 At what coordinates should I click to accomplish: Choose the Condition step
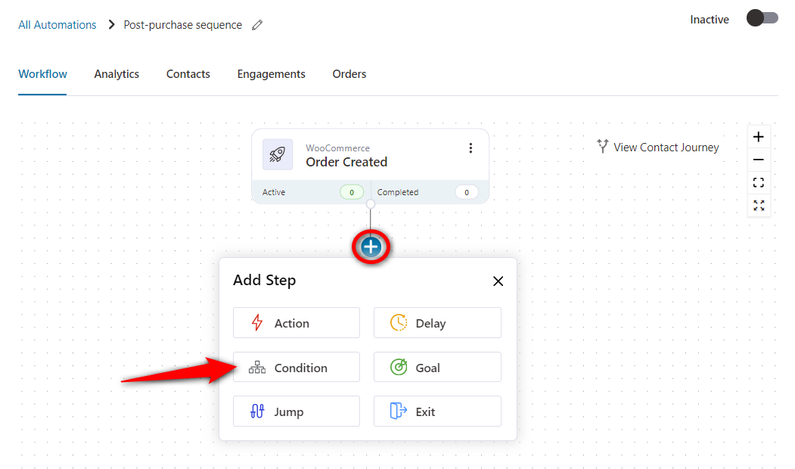click(x=296, y=368)
